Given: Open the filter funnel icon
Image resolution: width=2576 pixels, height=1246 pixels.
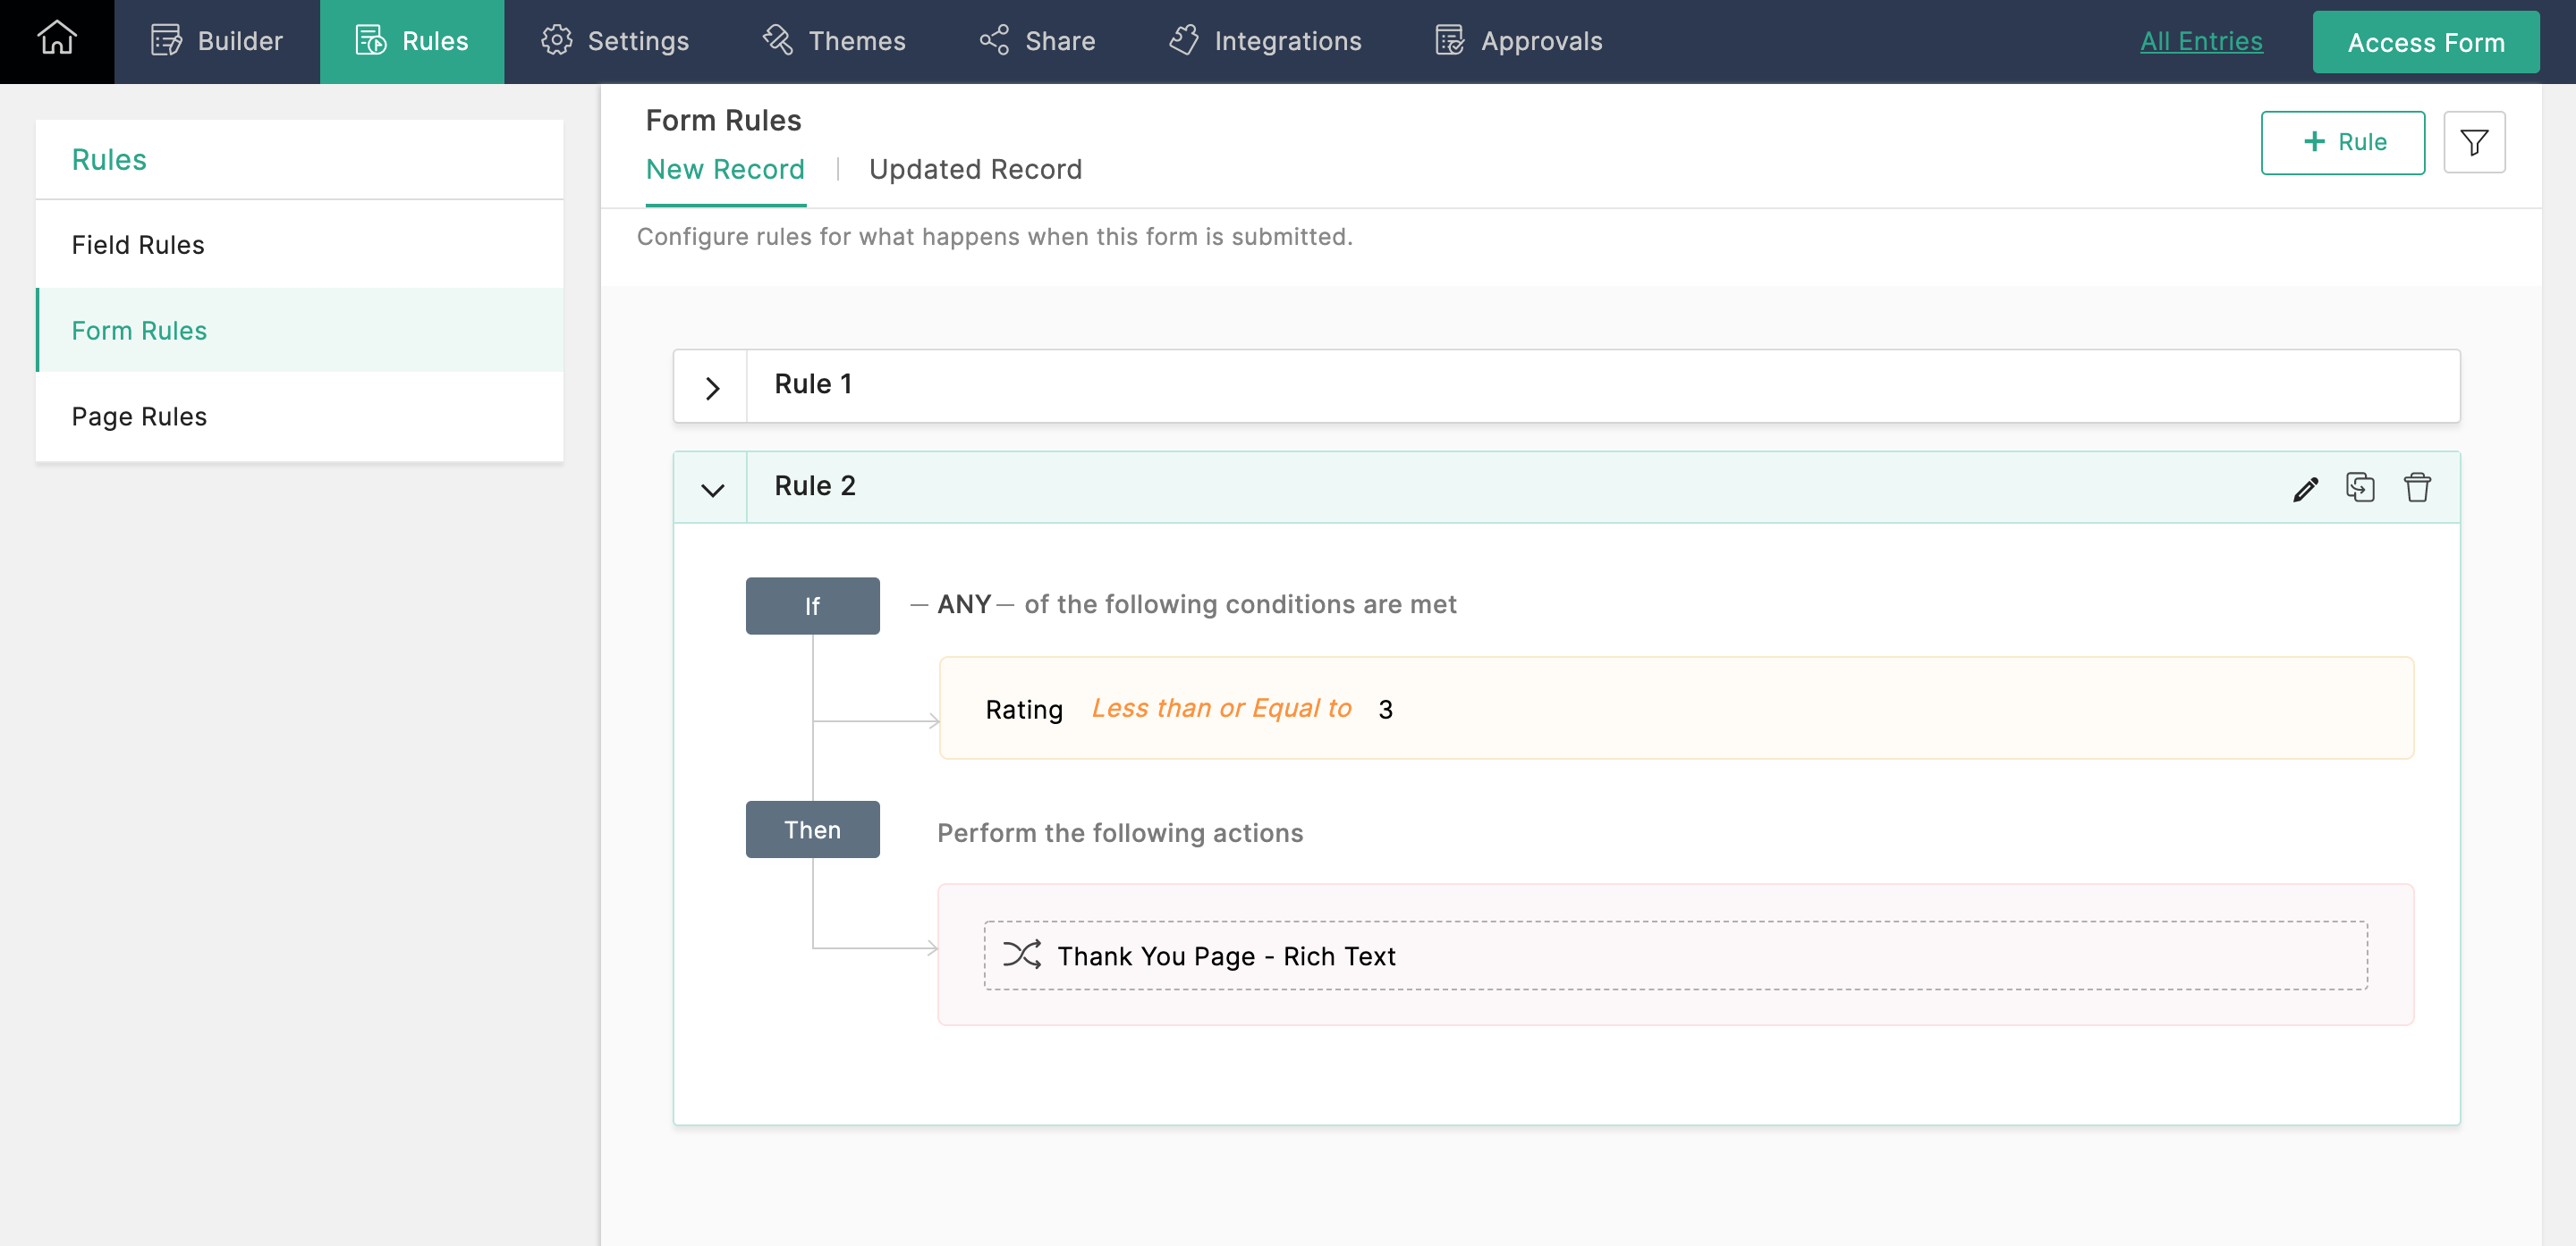Looking at the screenshot, I should 2474,143.
